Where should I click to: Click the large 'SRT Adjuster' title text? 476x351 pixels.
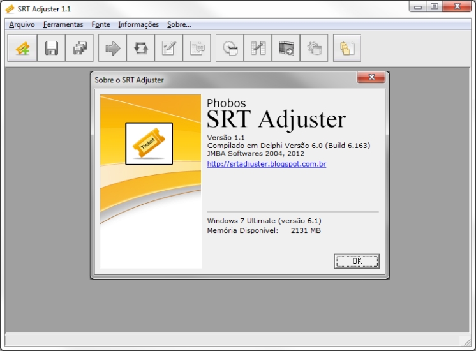pos(276,119)
